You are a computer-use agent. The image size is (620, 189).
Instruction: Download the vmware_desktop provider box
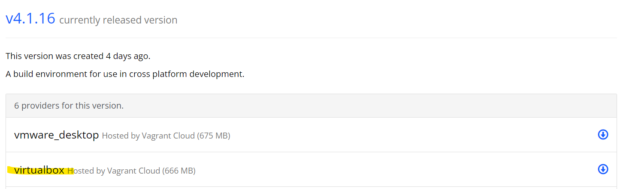point(603,135)
